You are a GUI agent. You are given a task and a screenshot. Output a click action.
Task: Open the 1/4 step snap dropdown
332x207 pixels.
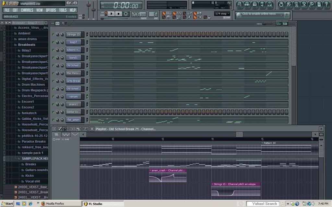(222, 14)
